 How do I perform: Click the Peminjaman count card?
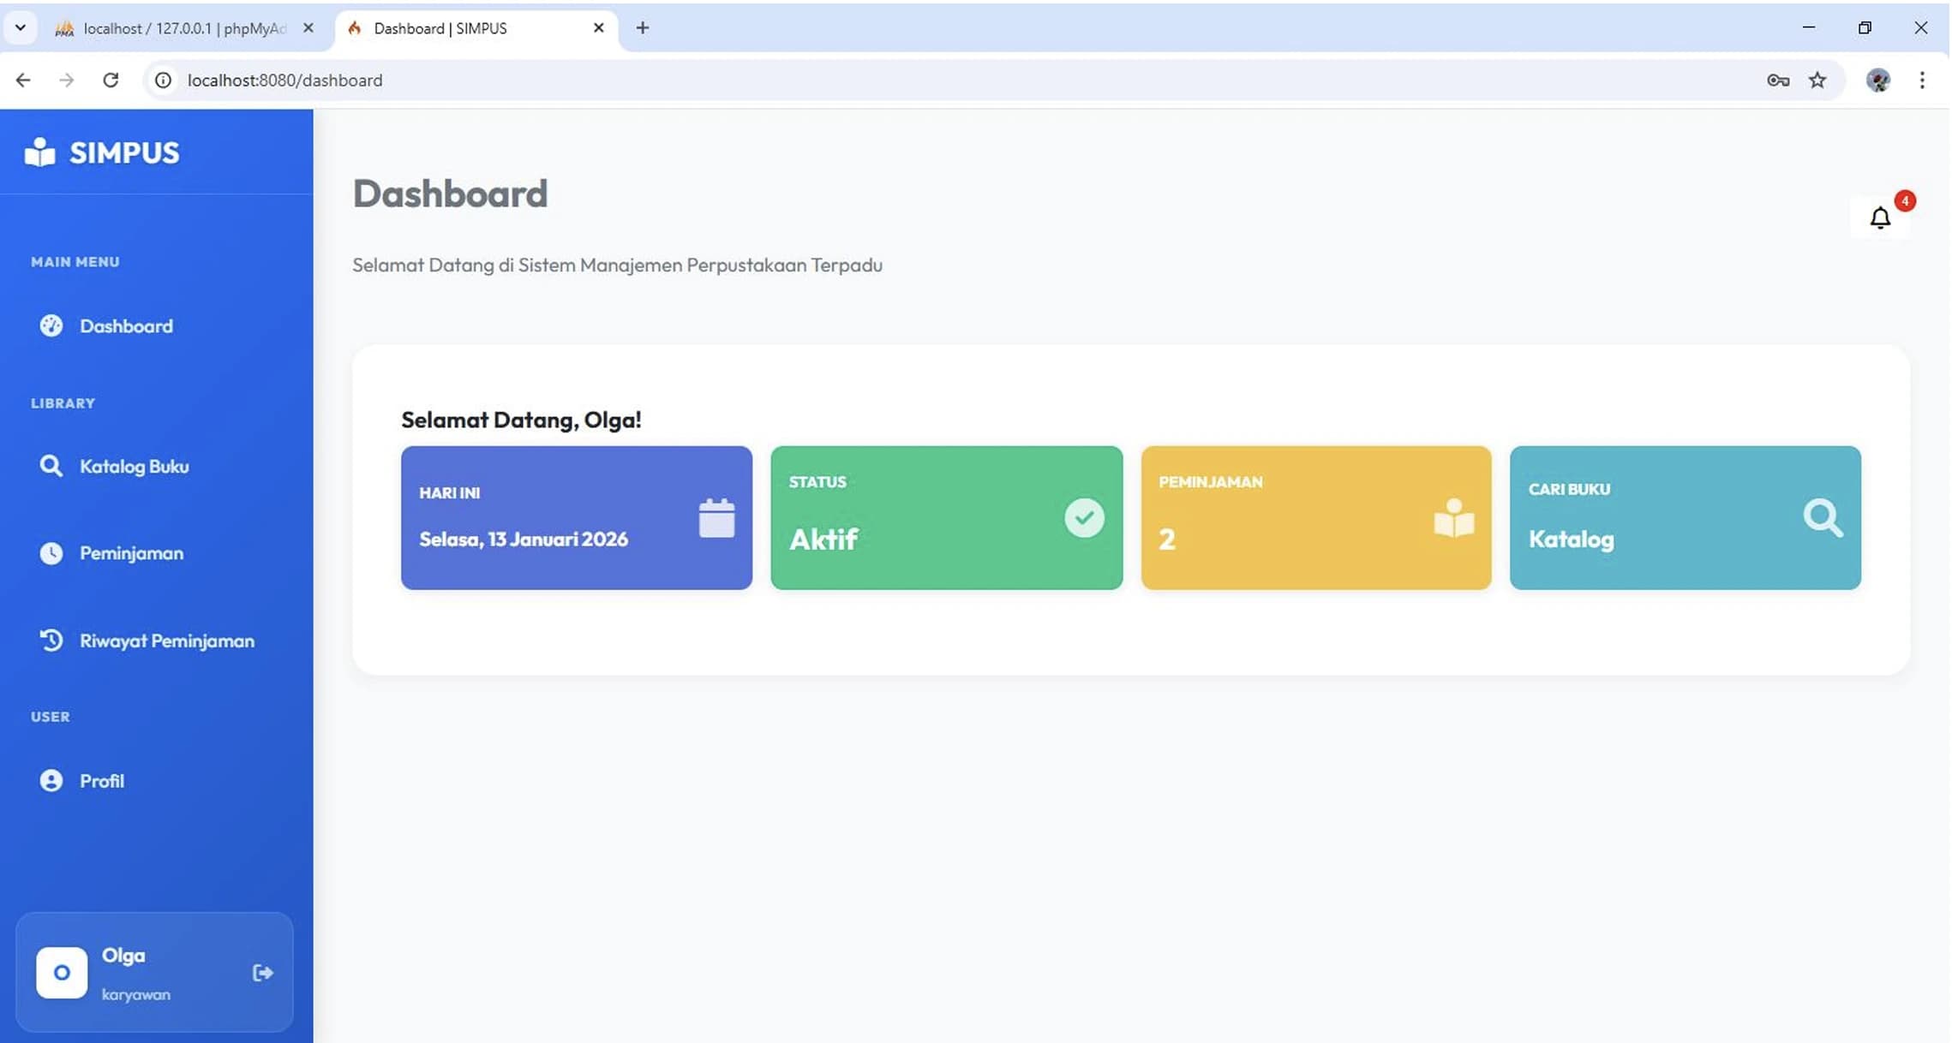click(x=1316, y=517)
